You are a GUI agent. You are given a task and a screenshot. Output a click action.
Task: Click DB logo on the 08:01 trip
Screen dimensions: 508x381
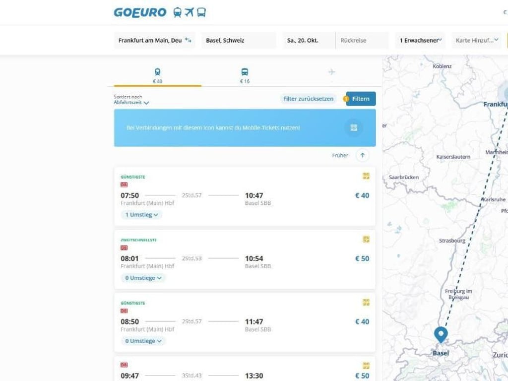click(124, 248)
